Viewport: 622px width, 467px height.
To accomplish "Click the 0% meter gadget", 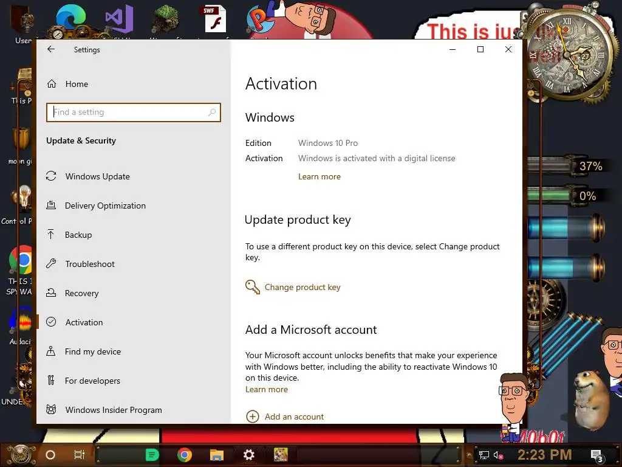I will [567, 196].
